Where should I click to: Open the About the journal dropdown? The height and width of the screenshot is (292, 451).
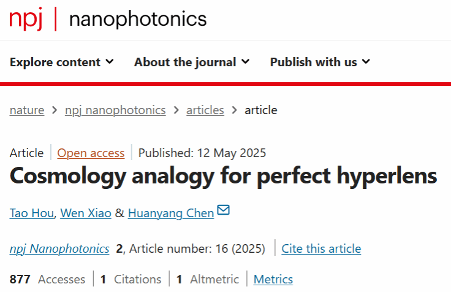[x=191, y=62]
